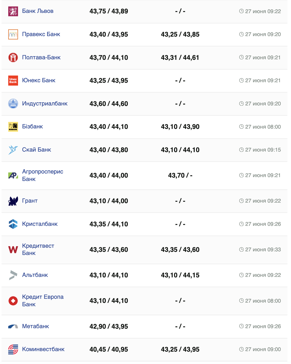This screenshot has width=291, height=364.
Task: Click the Unex Bank red square logo
Action: [x=13, y=81]
